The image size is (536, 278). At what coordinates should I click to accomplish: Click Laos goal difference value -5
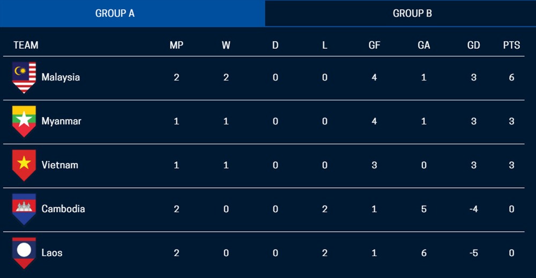coord(473,253)
